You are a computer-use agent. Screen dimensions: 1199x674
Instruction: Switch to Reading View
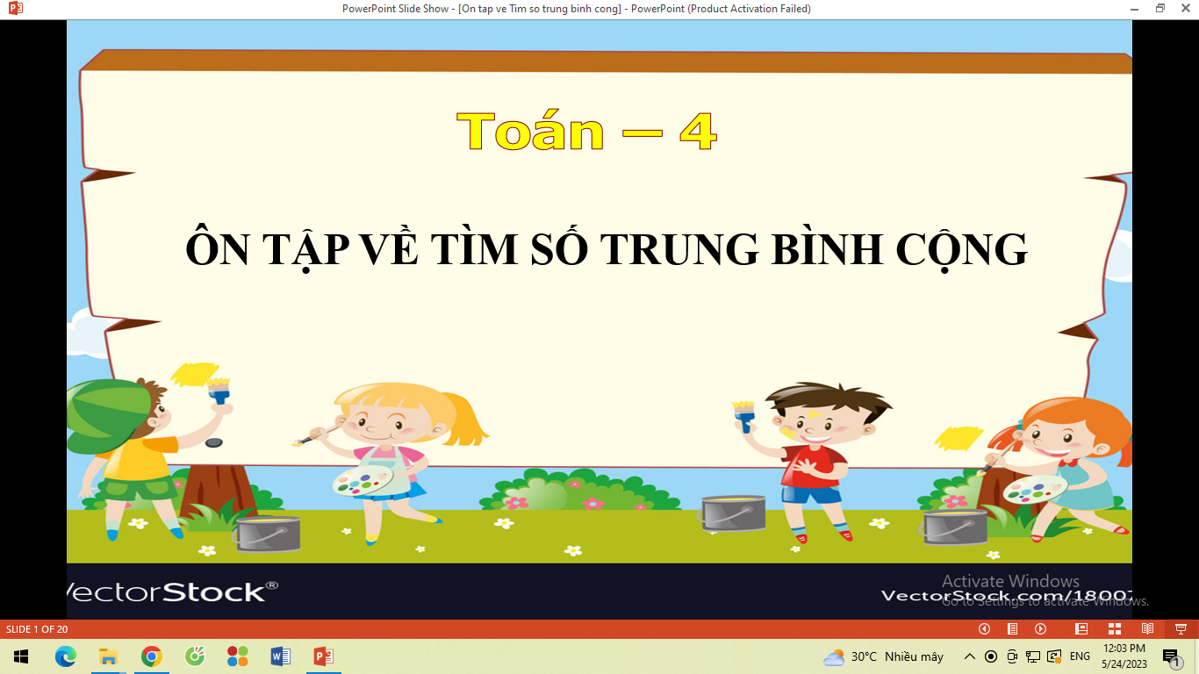pos(1147,629)
